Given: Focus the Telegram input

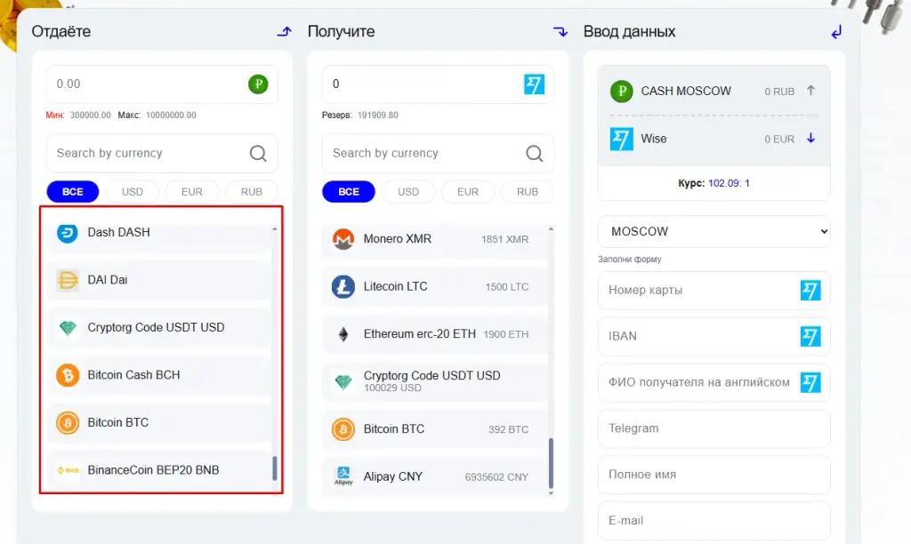Looking at the screenshot, I should click(714, 428).
